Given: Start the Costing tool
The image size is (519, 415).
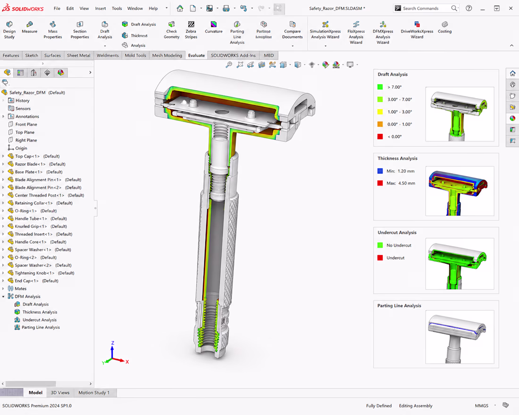Looking at the screenshot, I should coord(444,27).
